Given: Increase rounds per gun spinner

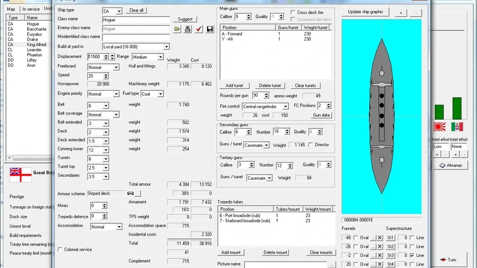Looking at the screenshot, I should 266,94.
